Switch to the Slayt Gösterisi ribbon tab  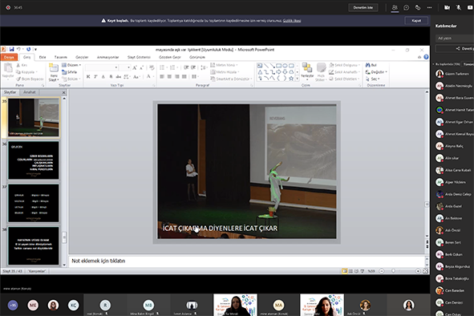point(139,57)
